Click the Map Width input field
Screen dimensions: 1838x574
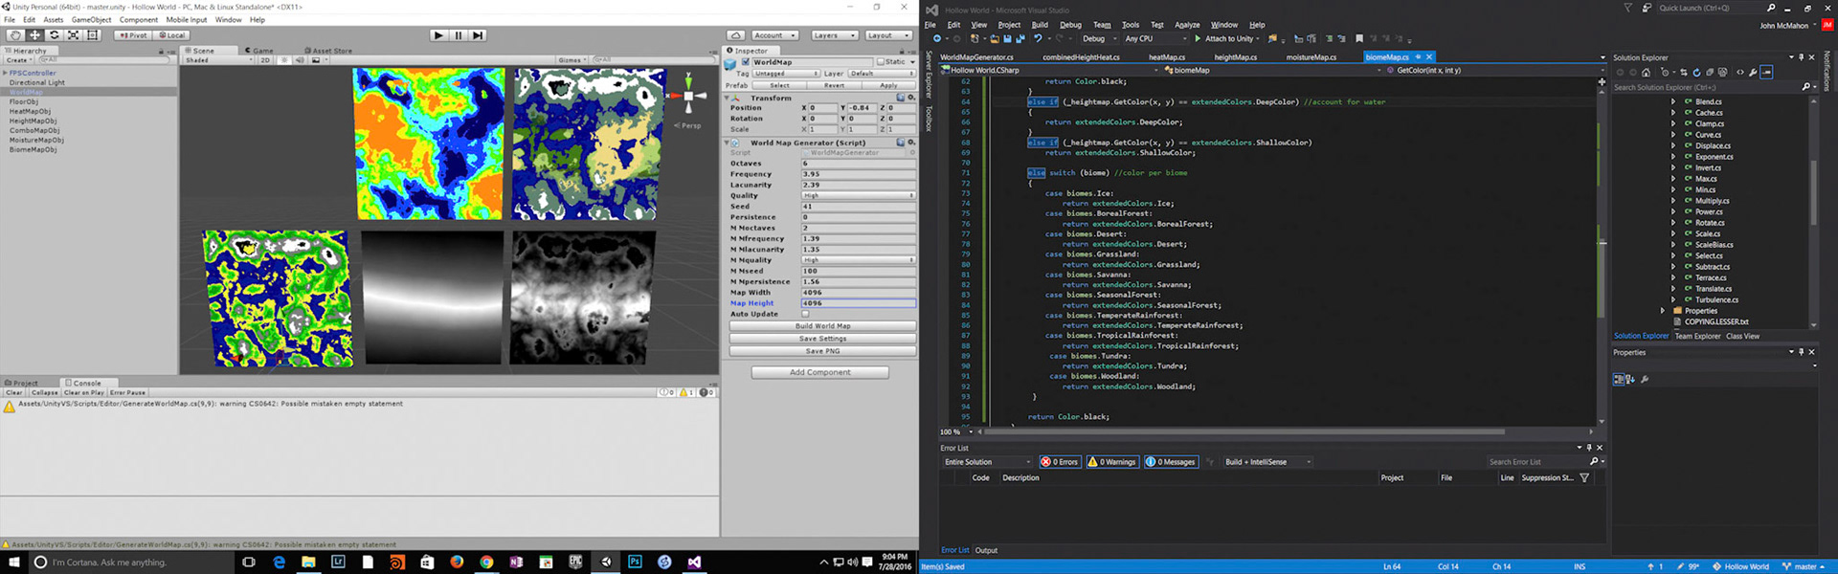coord(857,293)
